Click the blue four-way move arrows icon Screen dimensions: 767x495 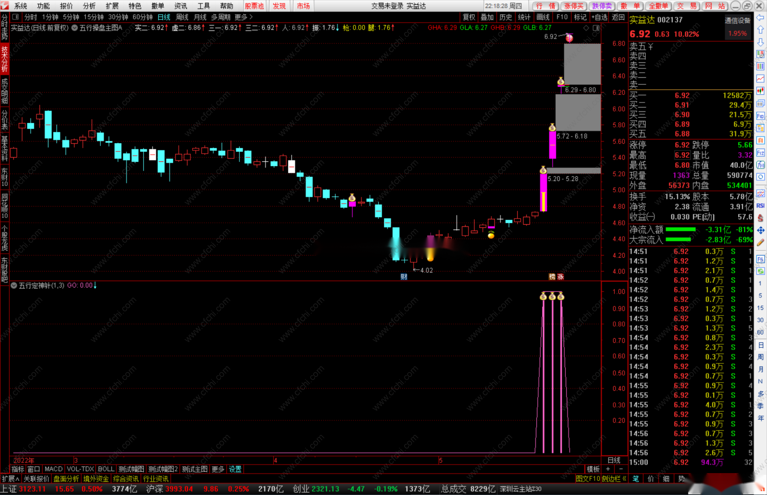point(760,230)
